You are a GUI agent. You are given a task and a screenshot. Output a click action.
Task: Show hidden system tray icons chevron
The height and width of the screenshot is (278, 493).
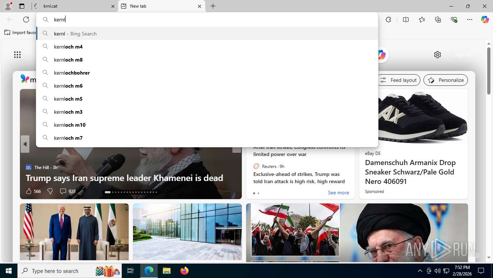[420, 271]
